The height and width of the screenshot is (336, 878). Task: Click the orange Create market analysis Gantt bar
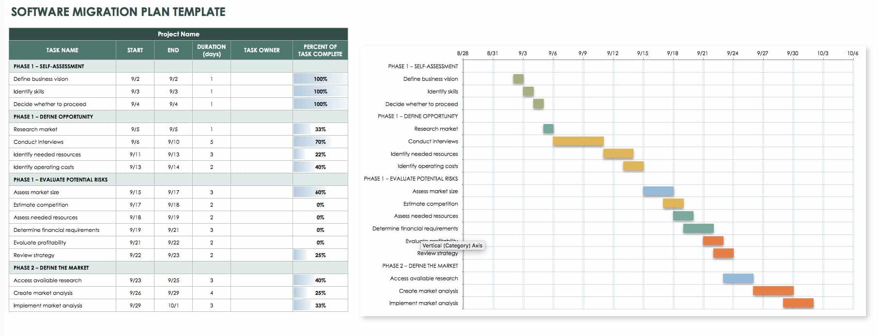pos(773,291)
